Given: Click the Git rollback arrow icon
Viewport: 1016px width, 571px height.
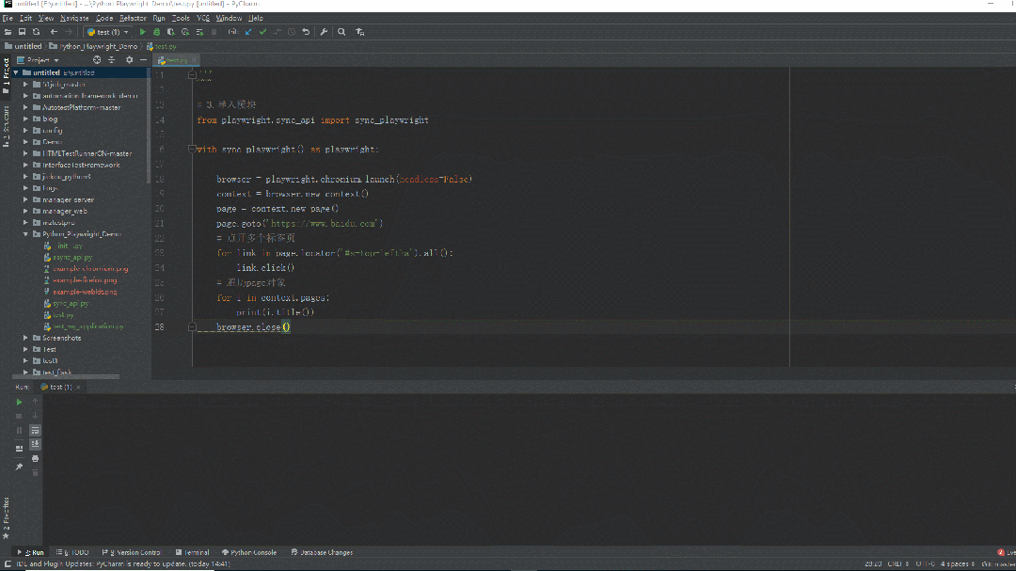Looking at the screenshot, I should click(x=306, y=32).
